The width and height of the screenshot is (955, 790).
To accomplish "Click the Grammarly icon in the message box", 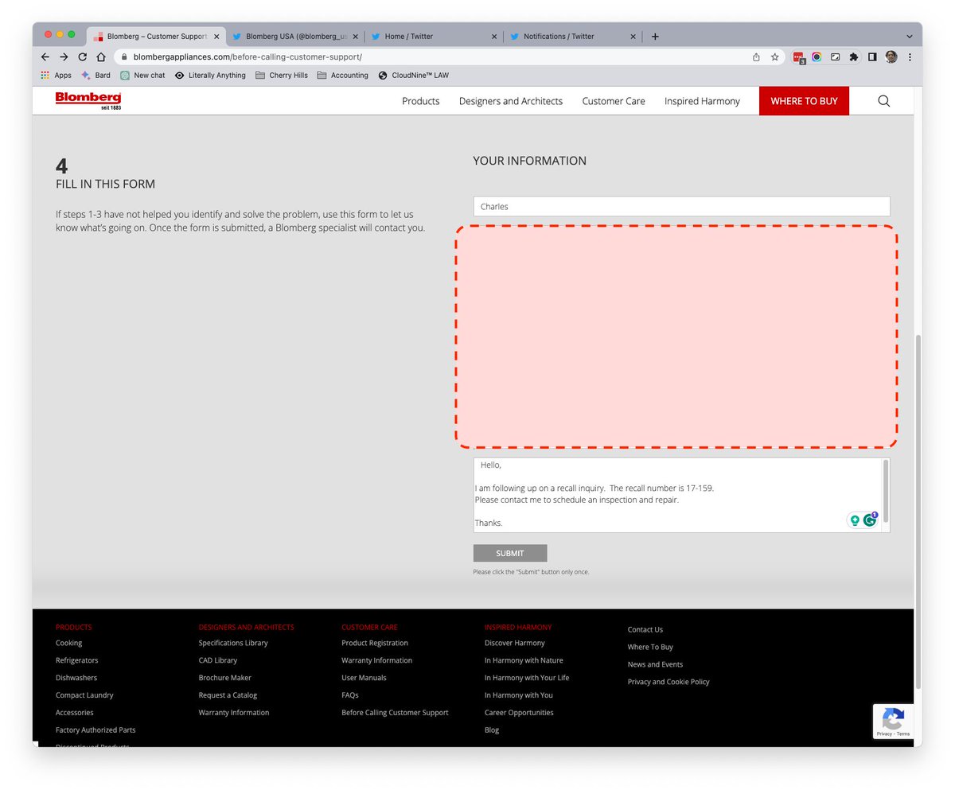I will pos(869,520).
